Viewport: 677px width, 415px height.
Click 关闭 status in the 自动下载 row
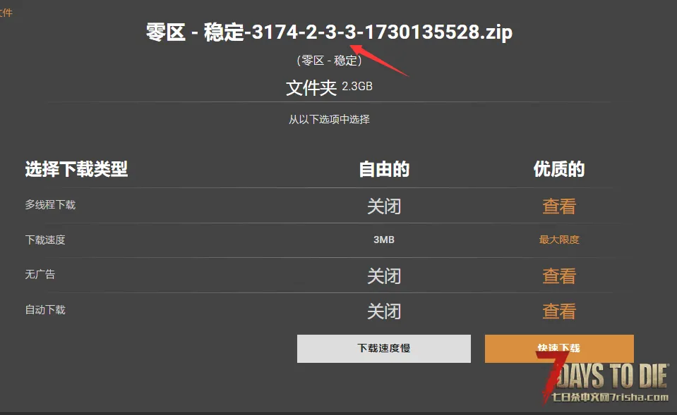(x=384, y=311)
